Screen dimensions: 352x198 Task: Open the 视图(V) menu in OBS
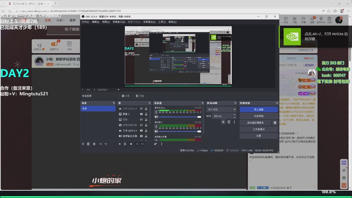[x=106, y=22]
